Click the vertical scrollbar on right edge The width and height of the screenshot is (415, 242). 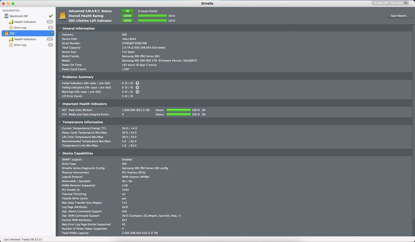point(413,122)
